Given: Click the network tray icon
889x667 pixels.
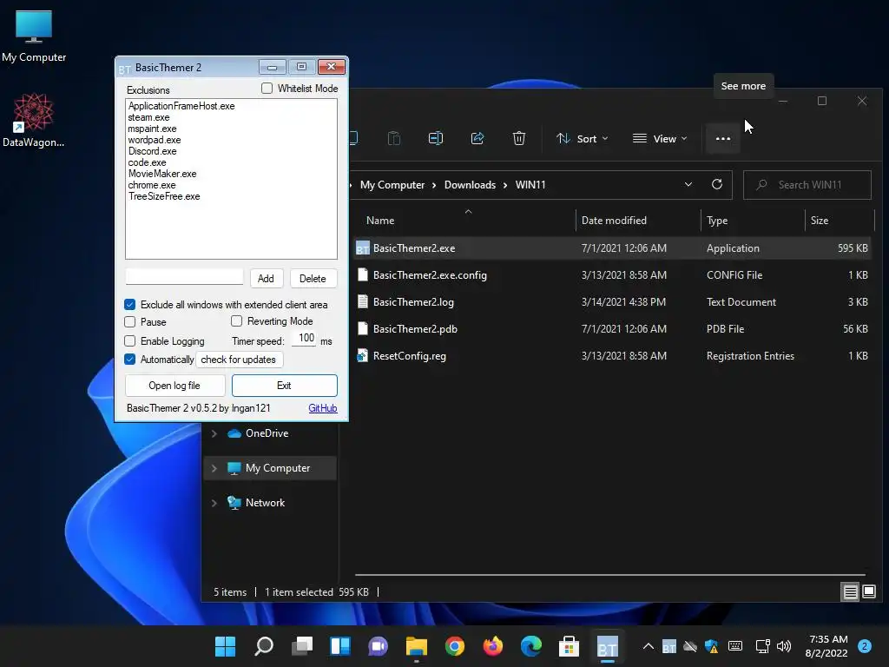Looking at the screenshot, I should (762, 646).
